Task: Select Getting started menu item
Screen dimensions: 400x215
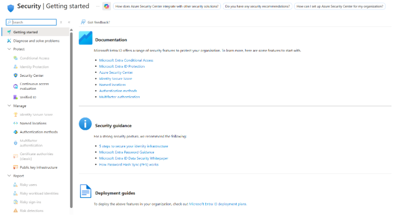Action: point(35,32)
